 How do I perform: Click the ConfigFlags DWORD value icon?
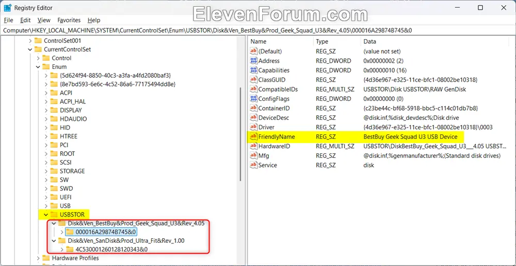[254, 99]
